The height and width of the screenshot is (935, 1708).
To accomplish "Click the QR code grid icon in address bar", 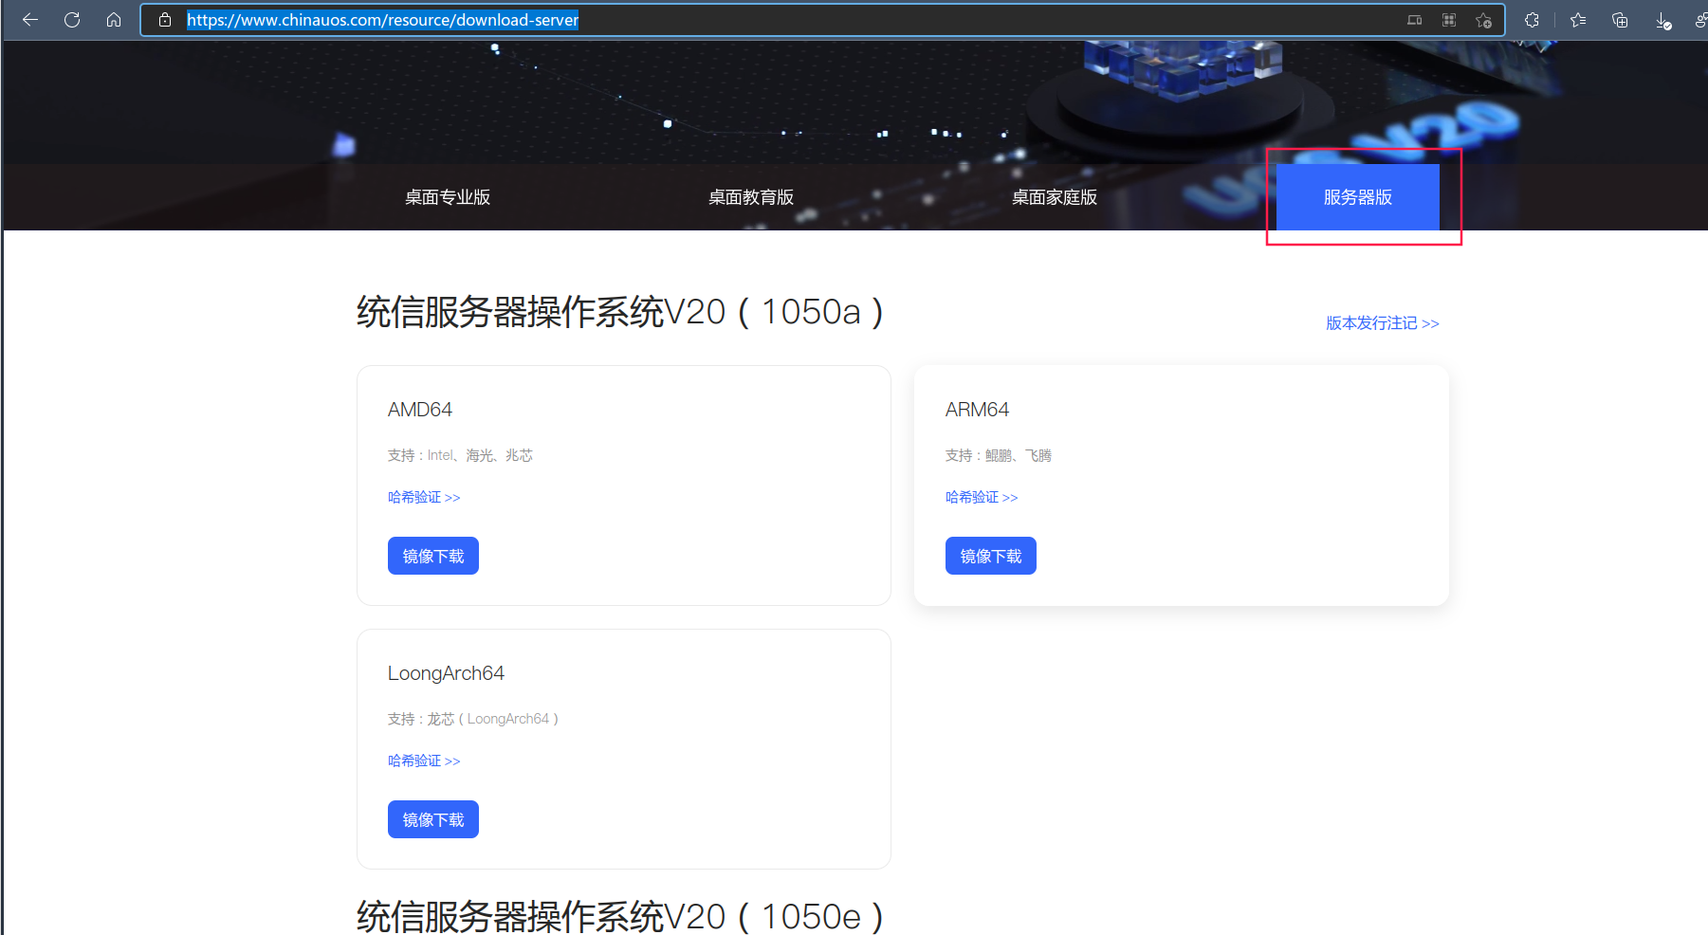I will (1449, 20).
